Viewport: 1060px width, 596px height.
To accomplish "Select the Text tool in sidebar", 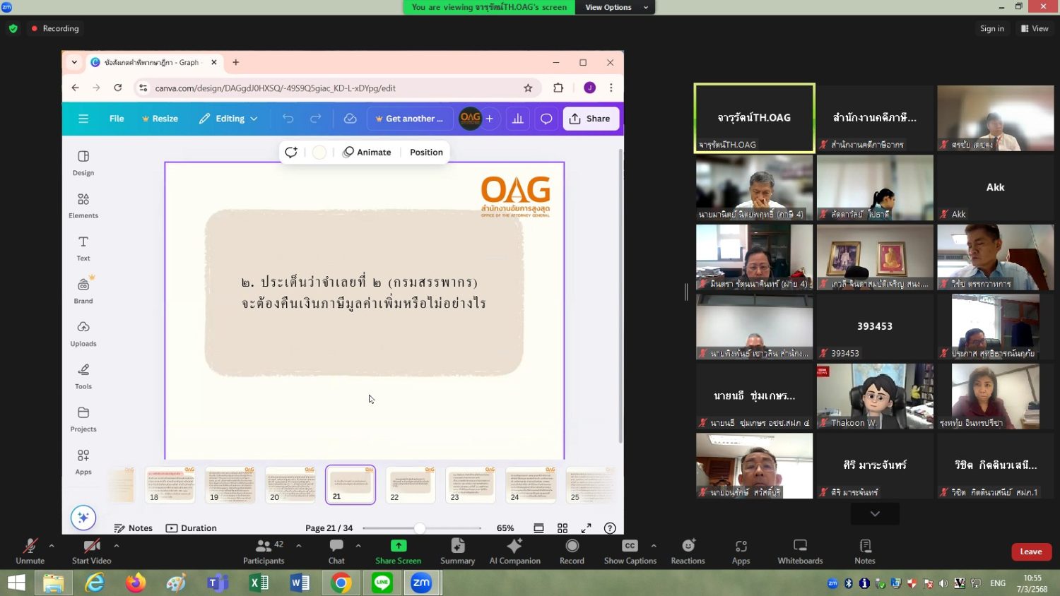I will pos(83,248).
